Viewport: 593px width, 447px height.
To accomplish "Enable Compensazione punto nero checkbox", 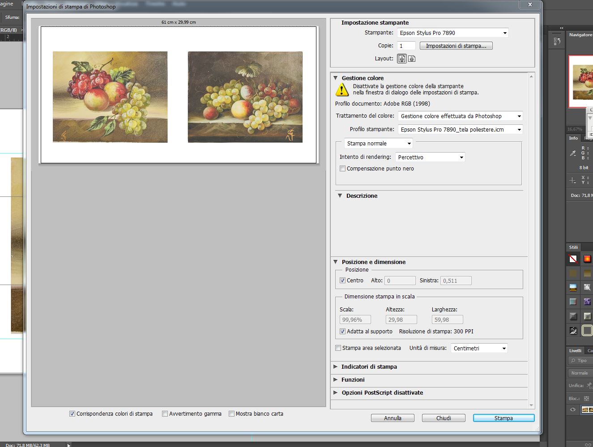I will (342, 169).
